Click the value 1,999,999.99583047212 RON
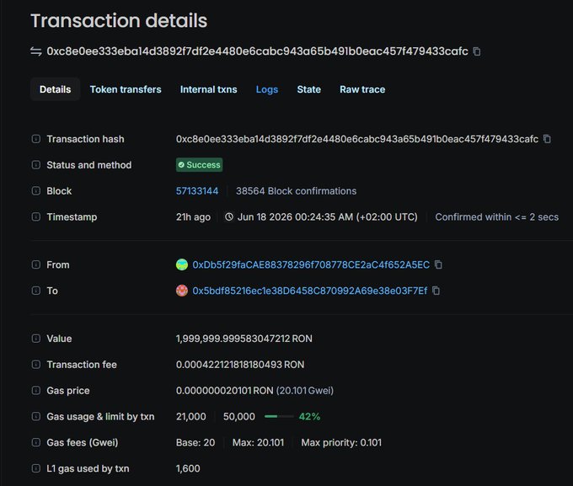The width and height of the screenshot is (573, 486). click(x=244, y=339)
